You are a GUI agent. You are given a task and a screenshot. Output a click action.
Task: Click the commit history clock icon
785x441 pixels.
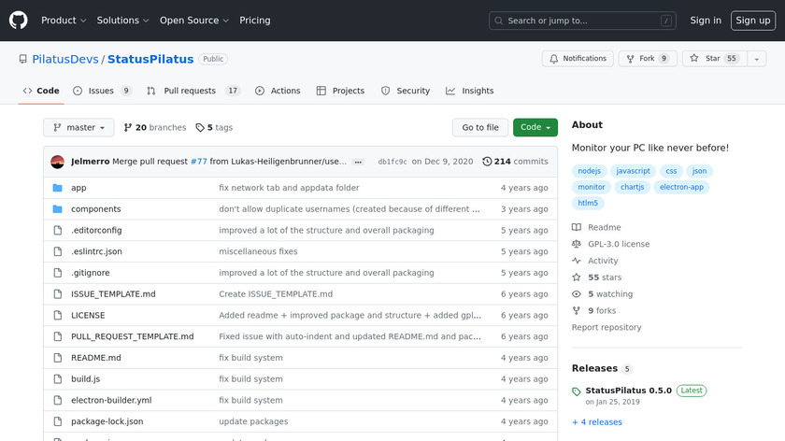click(487, 162)
